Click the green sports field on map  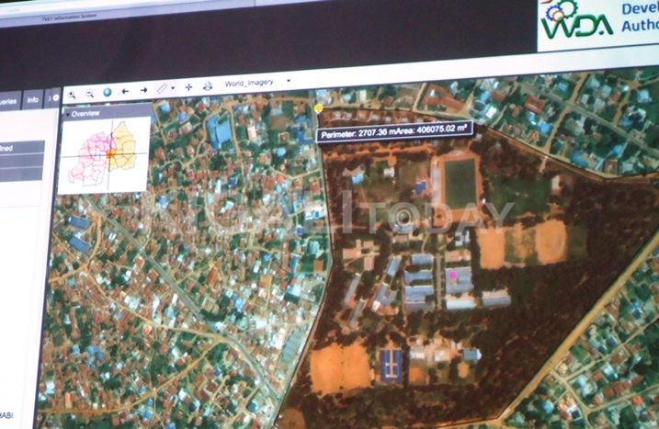(460, 182)
